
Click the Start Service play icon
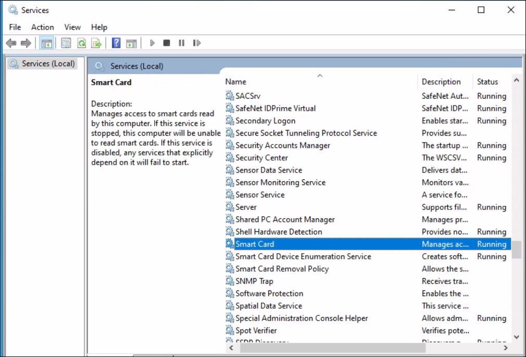coord(152,43)
